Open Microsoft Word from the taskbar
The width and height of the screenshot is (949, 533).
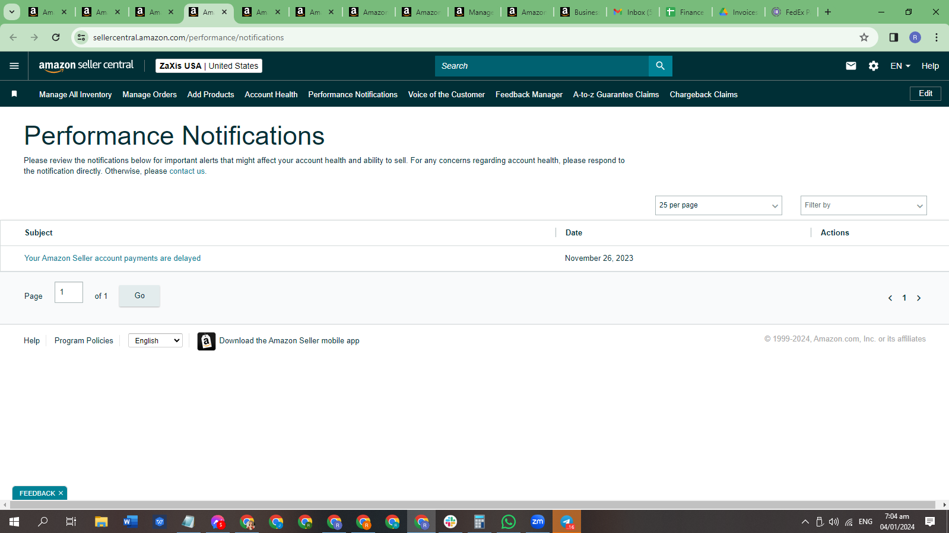(x=131, y=522)
